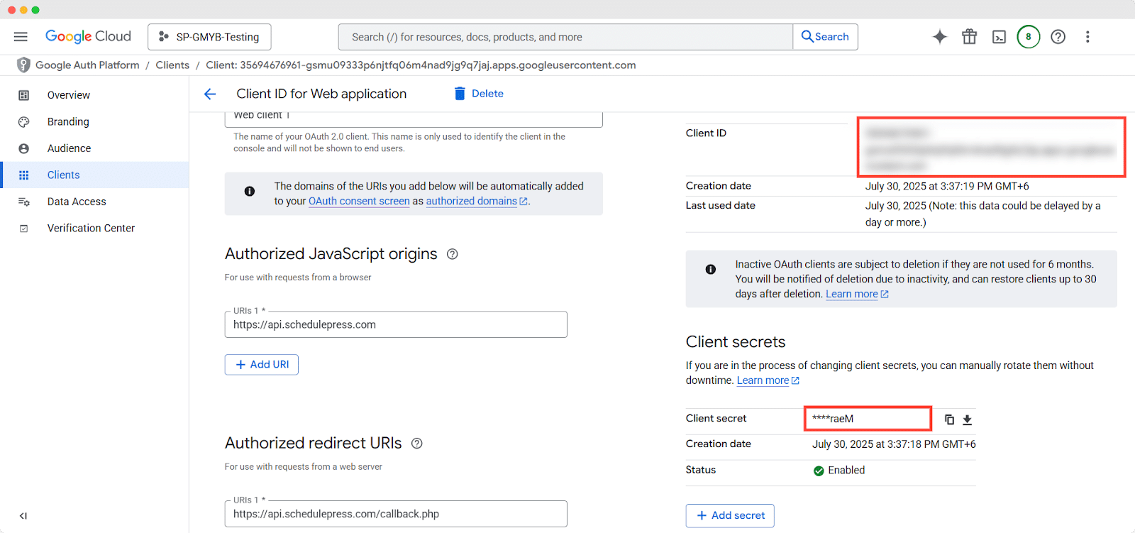Edit the JavaScript origins URI field
Viewport: 1135px width, 533px height.
point(396,324)
